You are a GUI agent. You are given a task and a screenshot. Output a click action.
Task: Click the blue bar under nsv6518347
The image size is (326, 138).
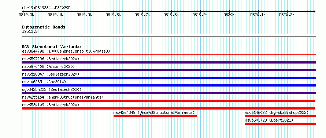(x=168, y=78)
